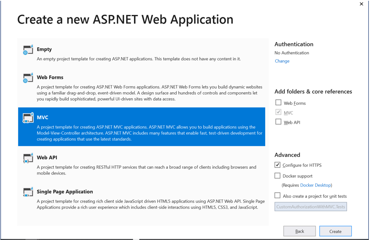Open the Docker Desktop link
Screen dimensions: 370x240
[316, 185]
